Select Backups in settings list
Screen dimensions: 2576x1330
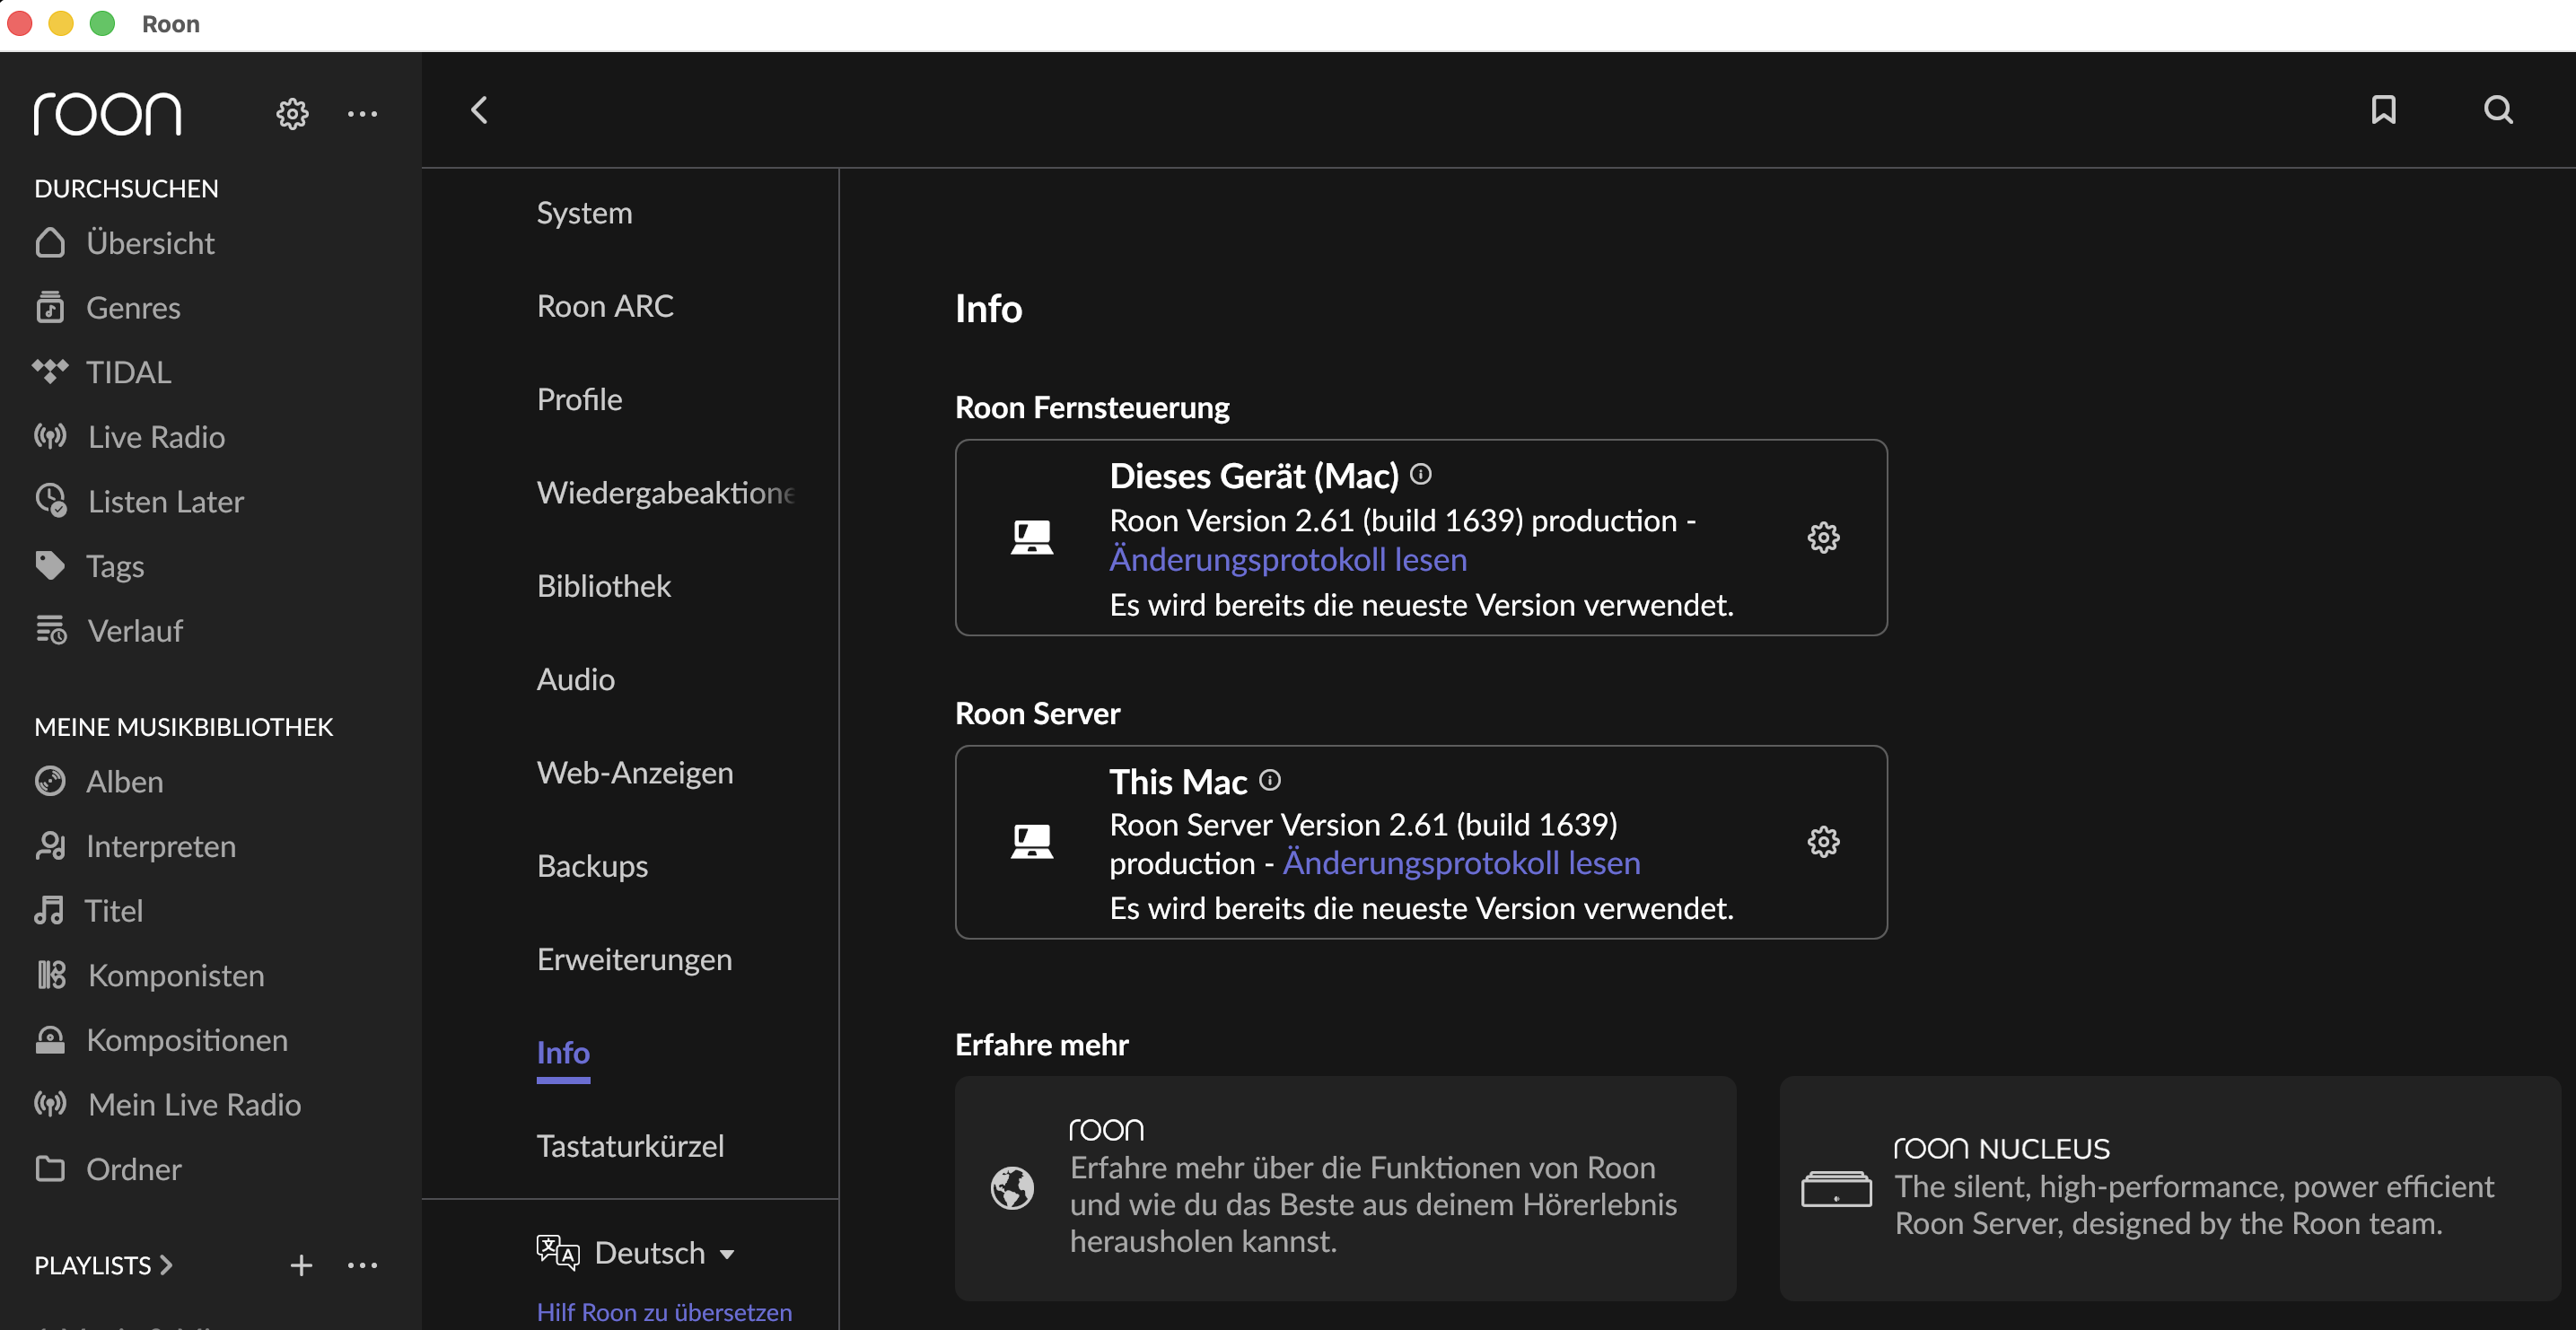coord(592,866)
